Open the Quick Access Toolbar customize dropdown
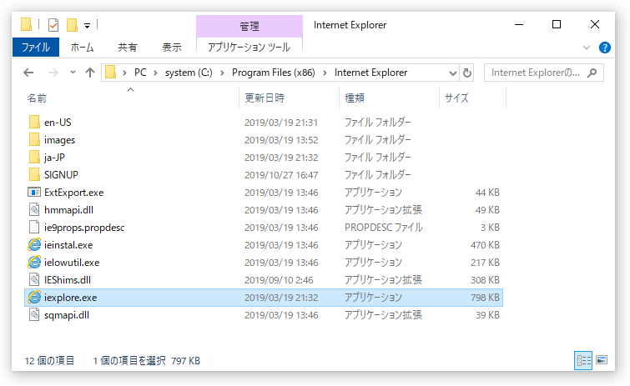This screenshot has height=386, width=630. (x=87, y=25)
